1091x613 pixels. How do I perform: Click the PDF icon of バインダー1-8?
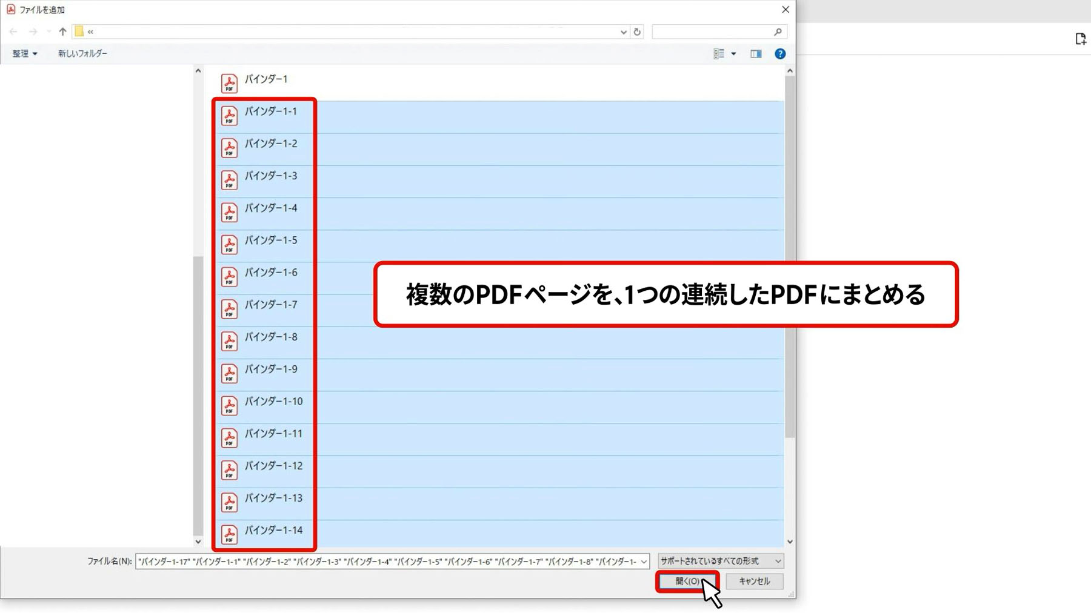pyautogui.click(x=229, y=340)
